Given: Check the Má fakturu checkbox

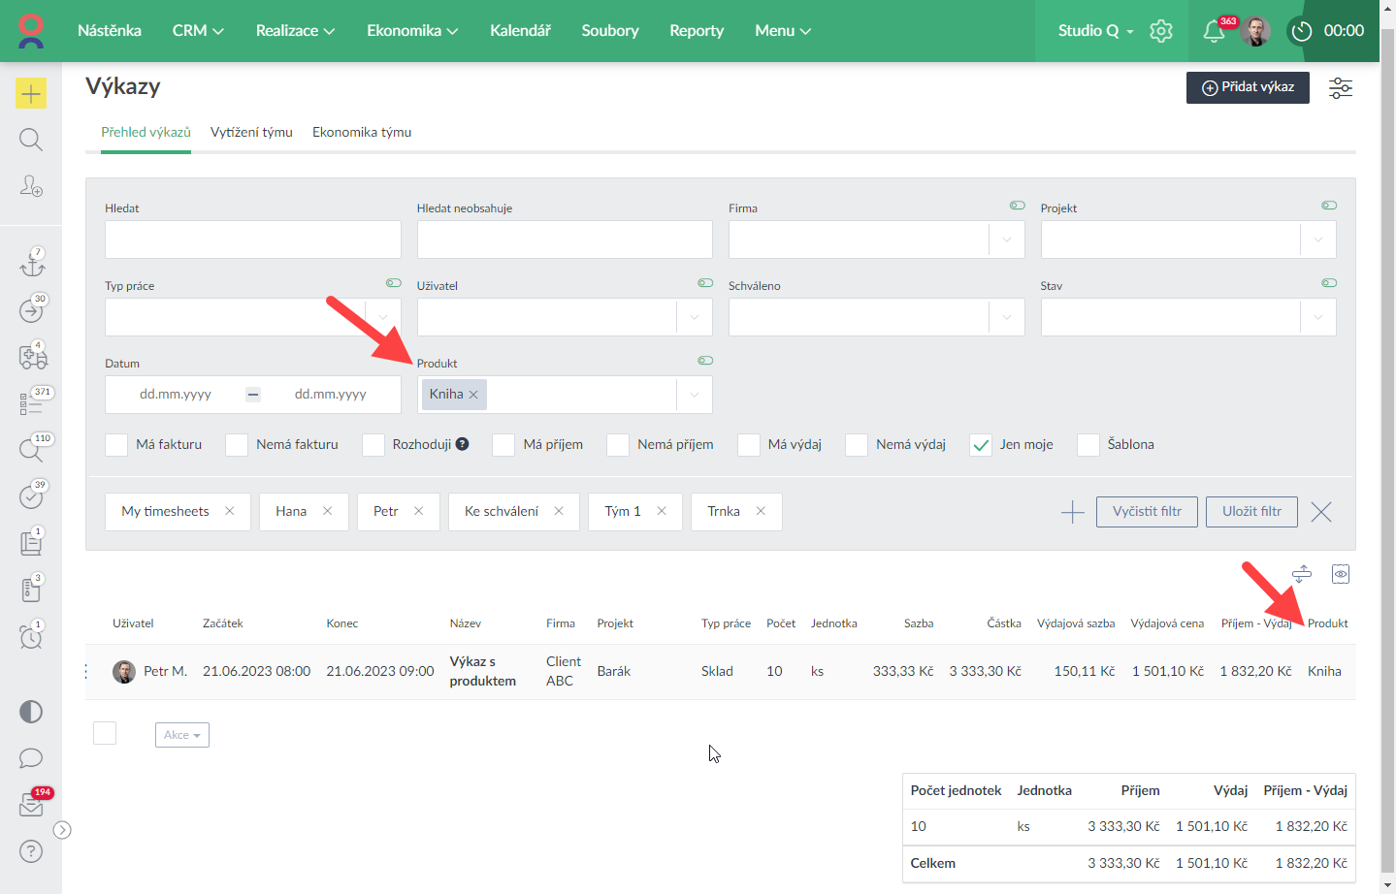Looking at the screenshot, I should [116, 445].
